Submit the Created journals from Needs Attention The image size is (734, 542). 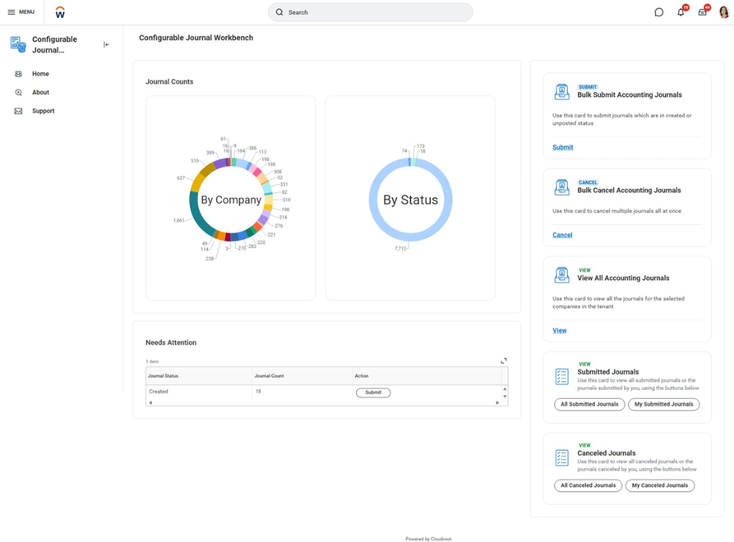coord(372,392)
